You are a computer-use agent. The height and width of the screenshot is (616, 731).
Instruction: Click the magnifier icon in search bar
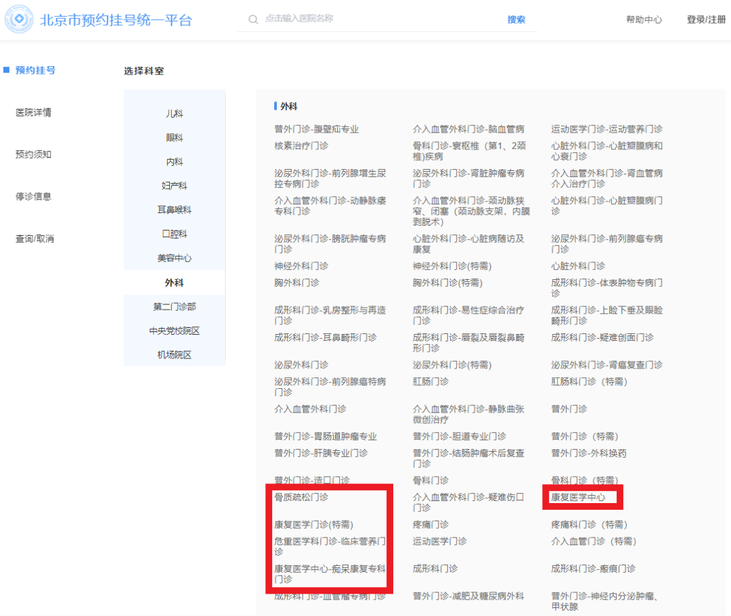[254, 20]
